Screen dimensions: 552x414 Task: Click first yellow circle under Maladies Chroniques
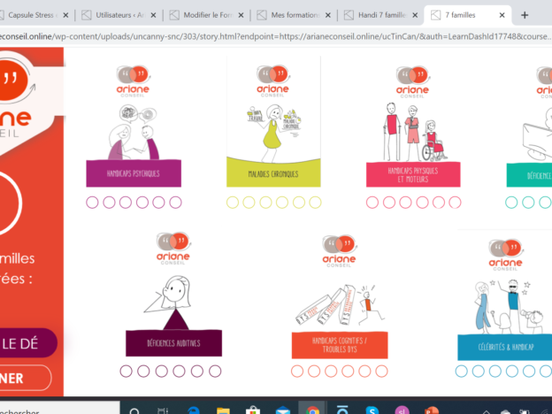tap(233, 203)
